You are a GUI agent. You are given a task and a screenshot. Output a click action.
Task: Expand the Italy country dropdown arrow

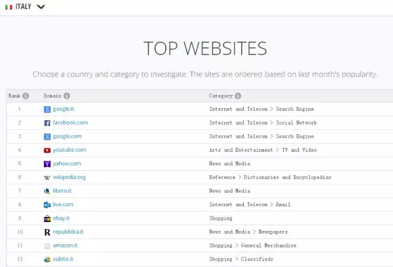41,7
